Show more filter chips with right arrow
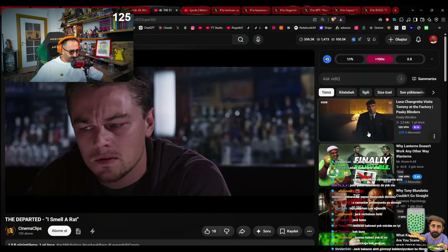Viewport: 448px width, 252px height. pos(433,92)
